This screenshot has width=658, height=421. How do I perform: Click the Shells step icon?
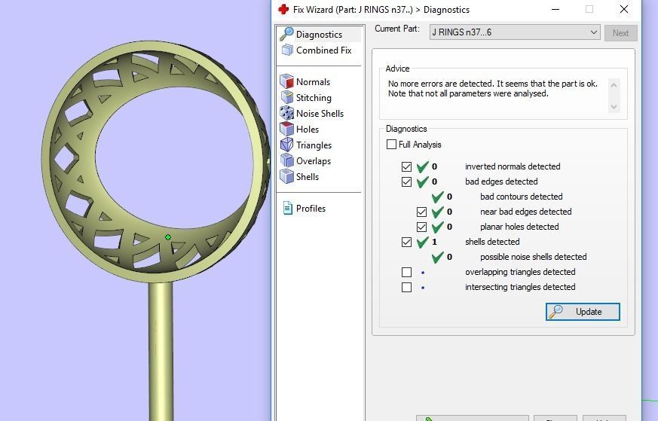coord(286,176)
